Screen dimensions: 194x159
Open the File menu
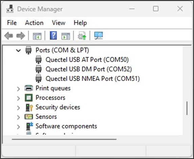click(x=12, y=23)
